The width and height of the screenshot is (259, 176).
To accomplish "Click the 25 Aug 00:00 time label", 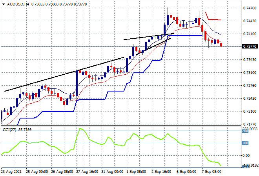I will (37, 172).
